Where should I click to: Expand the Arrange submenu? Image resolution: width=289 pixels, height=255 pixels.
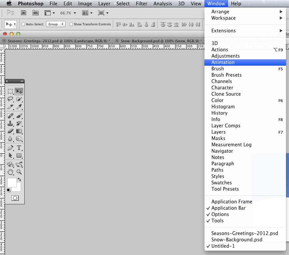(245, 12)
